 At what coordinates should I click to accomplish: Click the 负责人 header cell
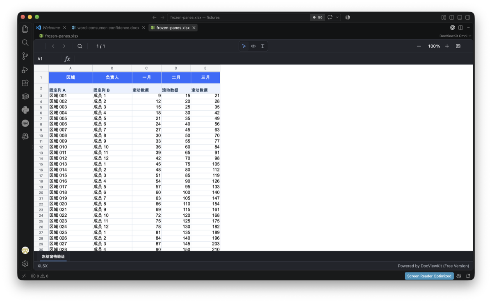click(x=112, y=77)
